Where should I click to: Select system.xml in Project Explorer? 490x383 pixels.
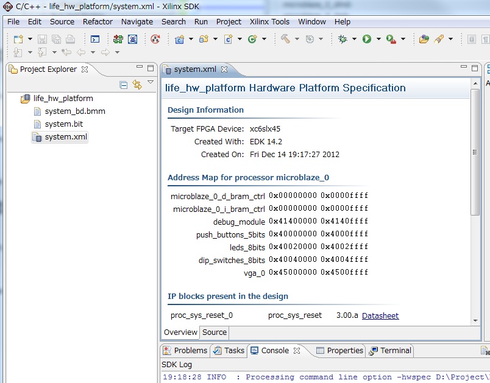point(60,137)
